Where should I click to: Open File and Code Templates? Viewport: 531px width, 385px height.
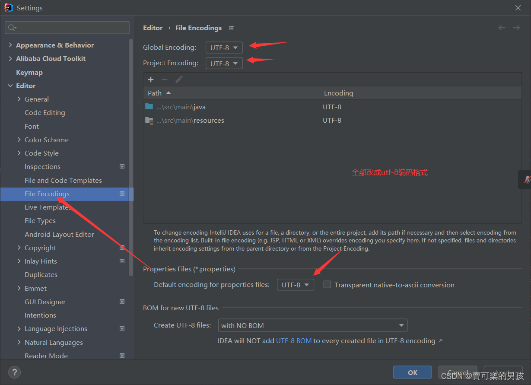pos(64,180)
